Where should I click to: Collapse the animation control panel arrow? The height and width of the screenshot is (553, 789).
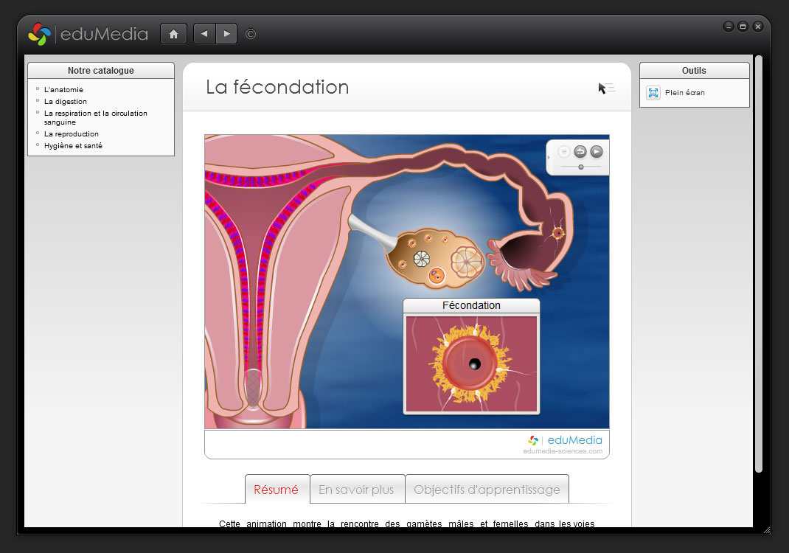549,157
